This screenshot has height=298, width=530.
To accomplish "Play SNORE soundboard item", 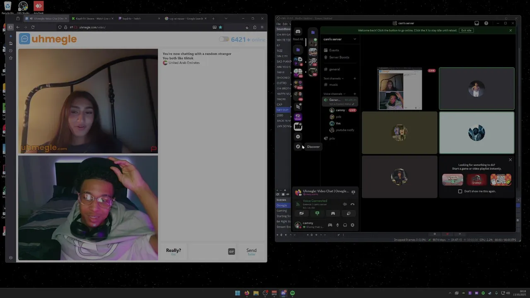I will pyautogui.click(x=282, y=99).
